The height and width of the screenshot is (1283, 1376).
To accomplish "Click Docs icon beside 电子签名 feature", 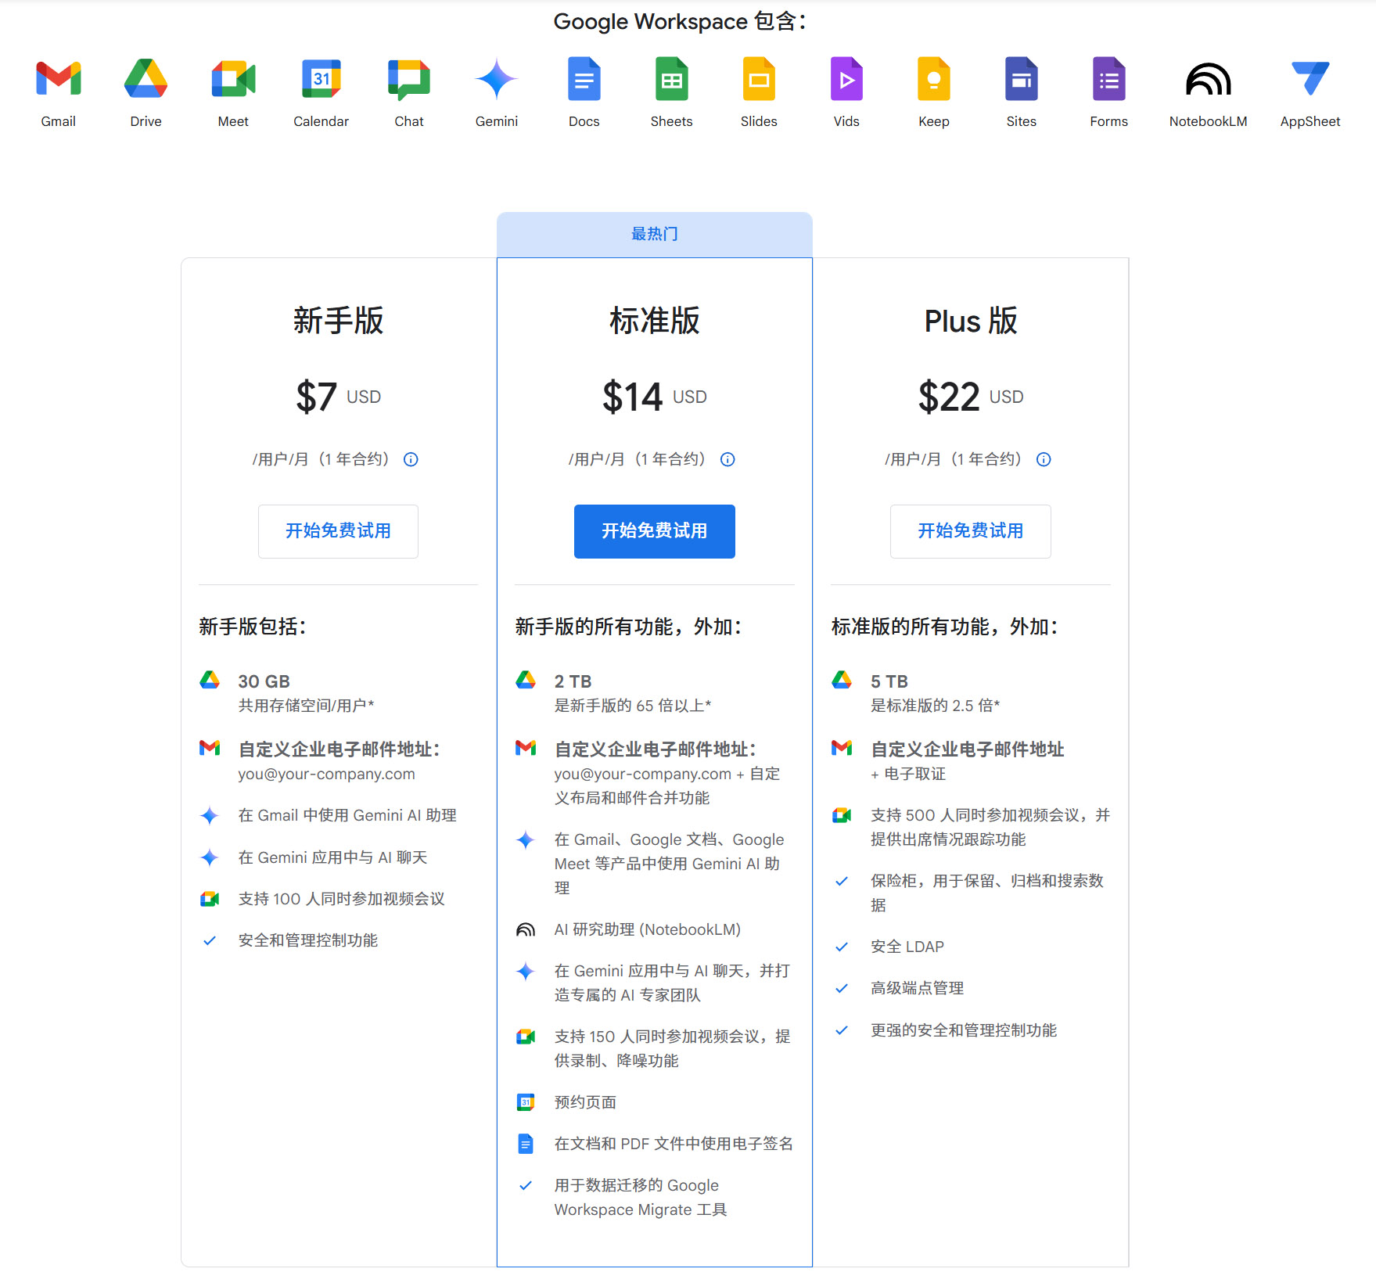I will (526, 1144).
